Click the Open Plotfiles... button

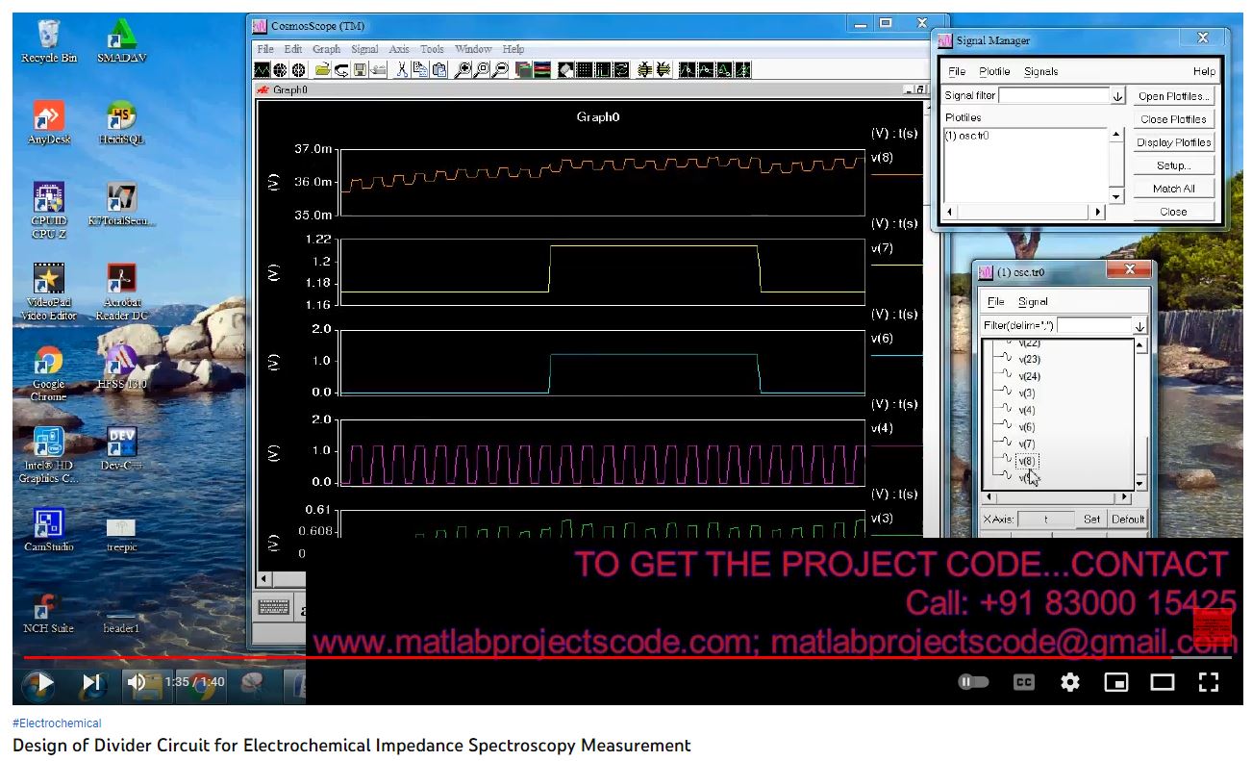(1173, 96)
